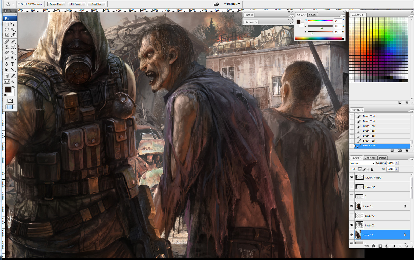Viewport: 414px width, 260px height.
Task: Select the Burn tool
Action: click(x=13, y=58)
